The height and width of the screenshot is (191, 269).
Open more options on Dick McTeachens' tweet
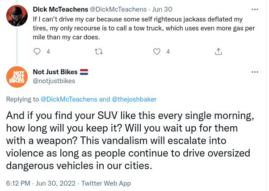click(x=255, y=9)
